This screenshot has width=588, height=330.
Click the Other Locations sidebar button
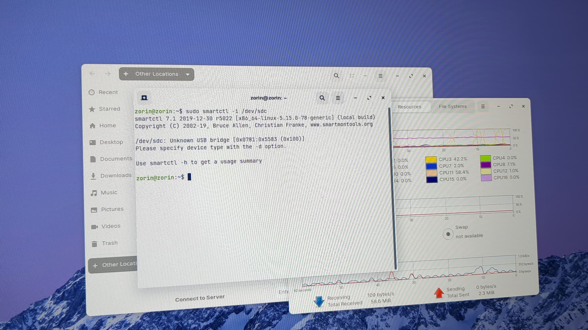pos(113,265)
